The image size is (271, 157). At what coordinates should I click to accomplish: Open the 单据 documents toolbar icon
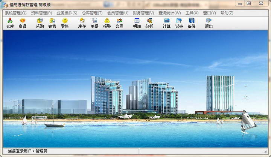94,23
